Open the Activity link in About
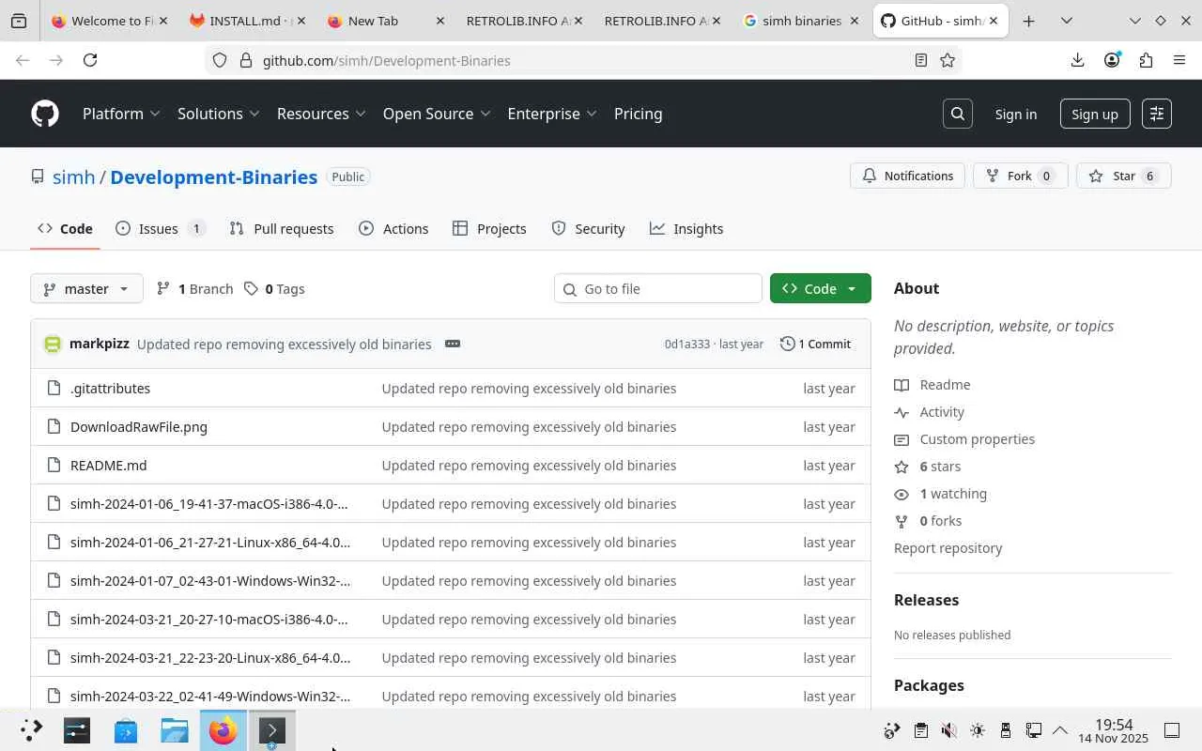This screenshot has width=1202, height=751. (x=942, y=411)
